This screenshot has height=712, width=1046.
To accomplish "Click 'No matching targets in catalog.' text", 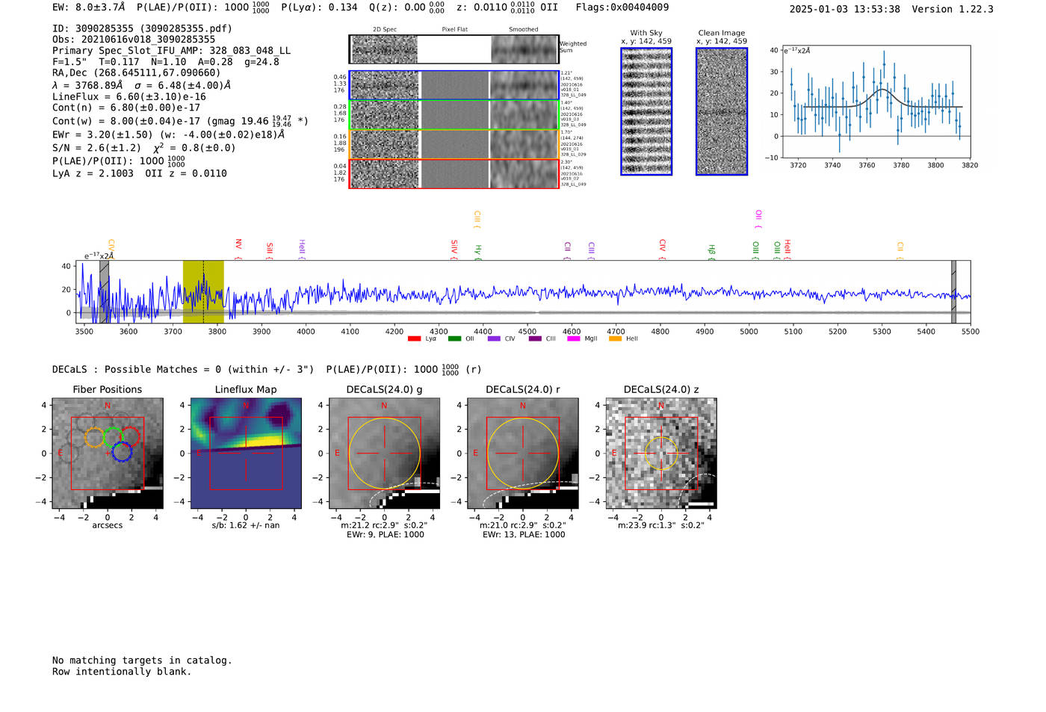I will pyautogui.click(x=142, y=660).
